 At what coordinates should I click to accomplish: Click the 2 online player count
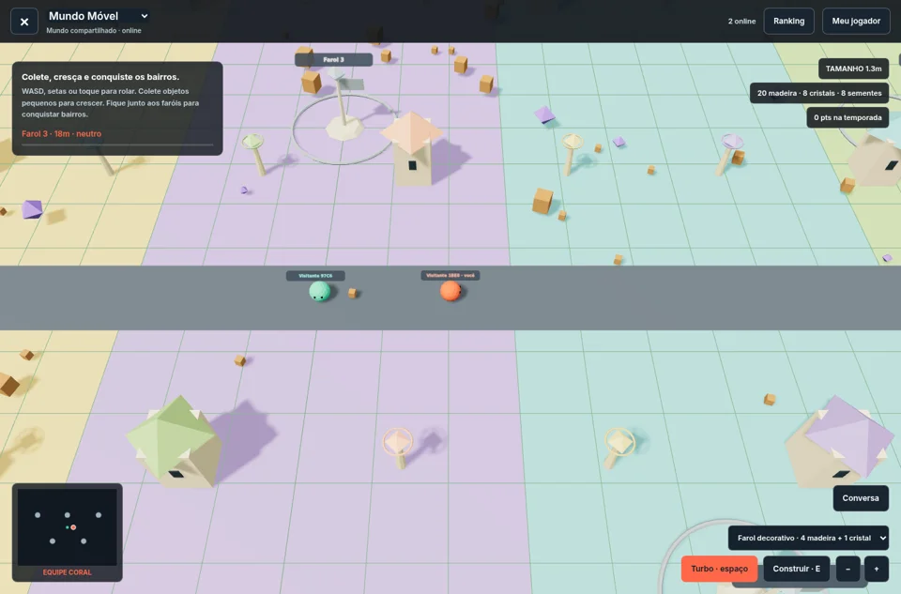tap(741, 22)
